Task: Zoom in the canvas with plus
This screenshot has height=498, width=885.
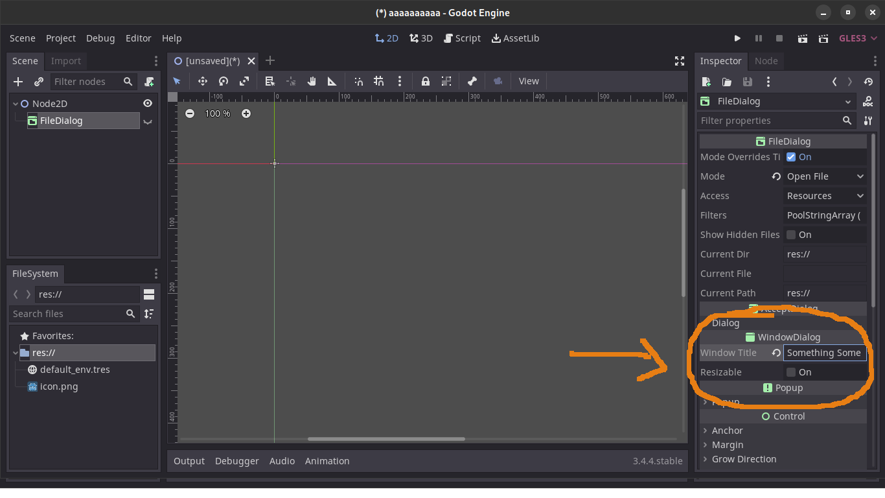Action: (x=246, y=113)
